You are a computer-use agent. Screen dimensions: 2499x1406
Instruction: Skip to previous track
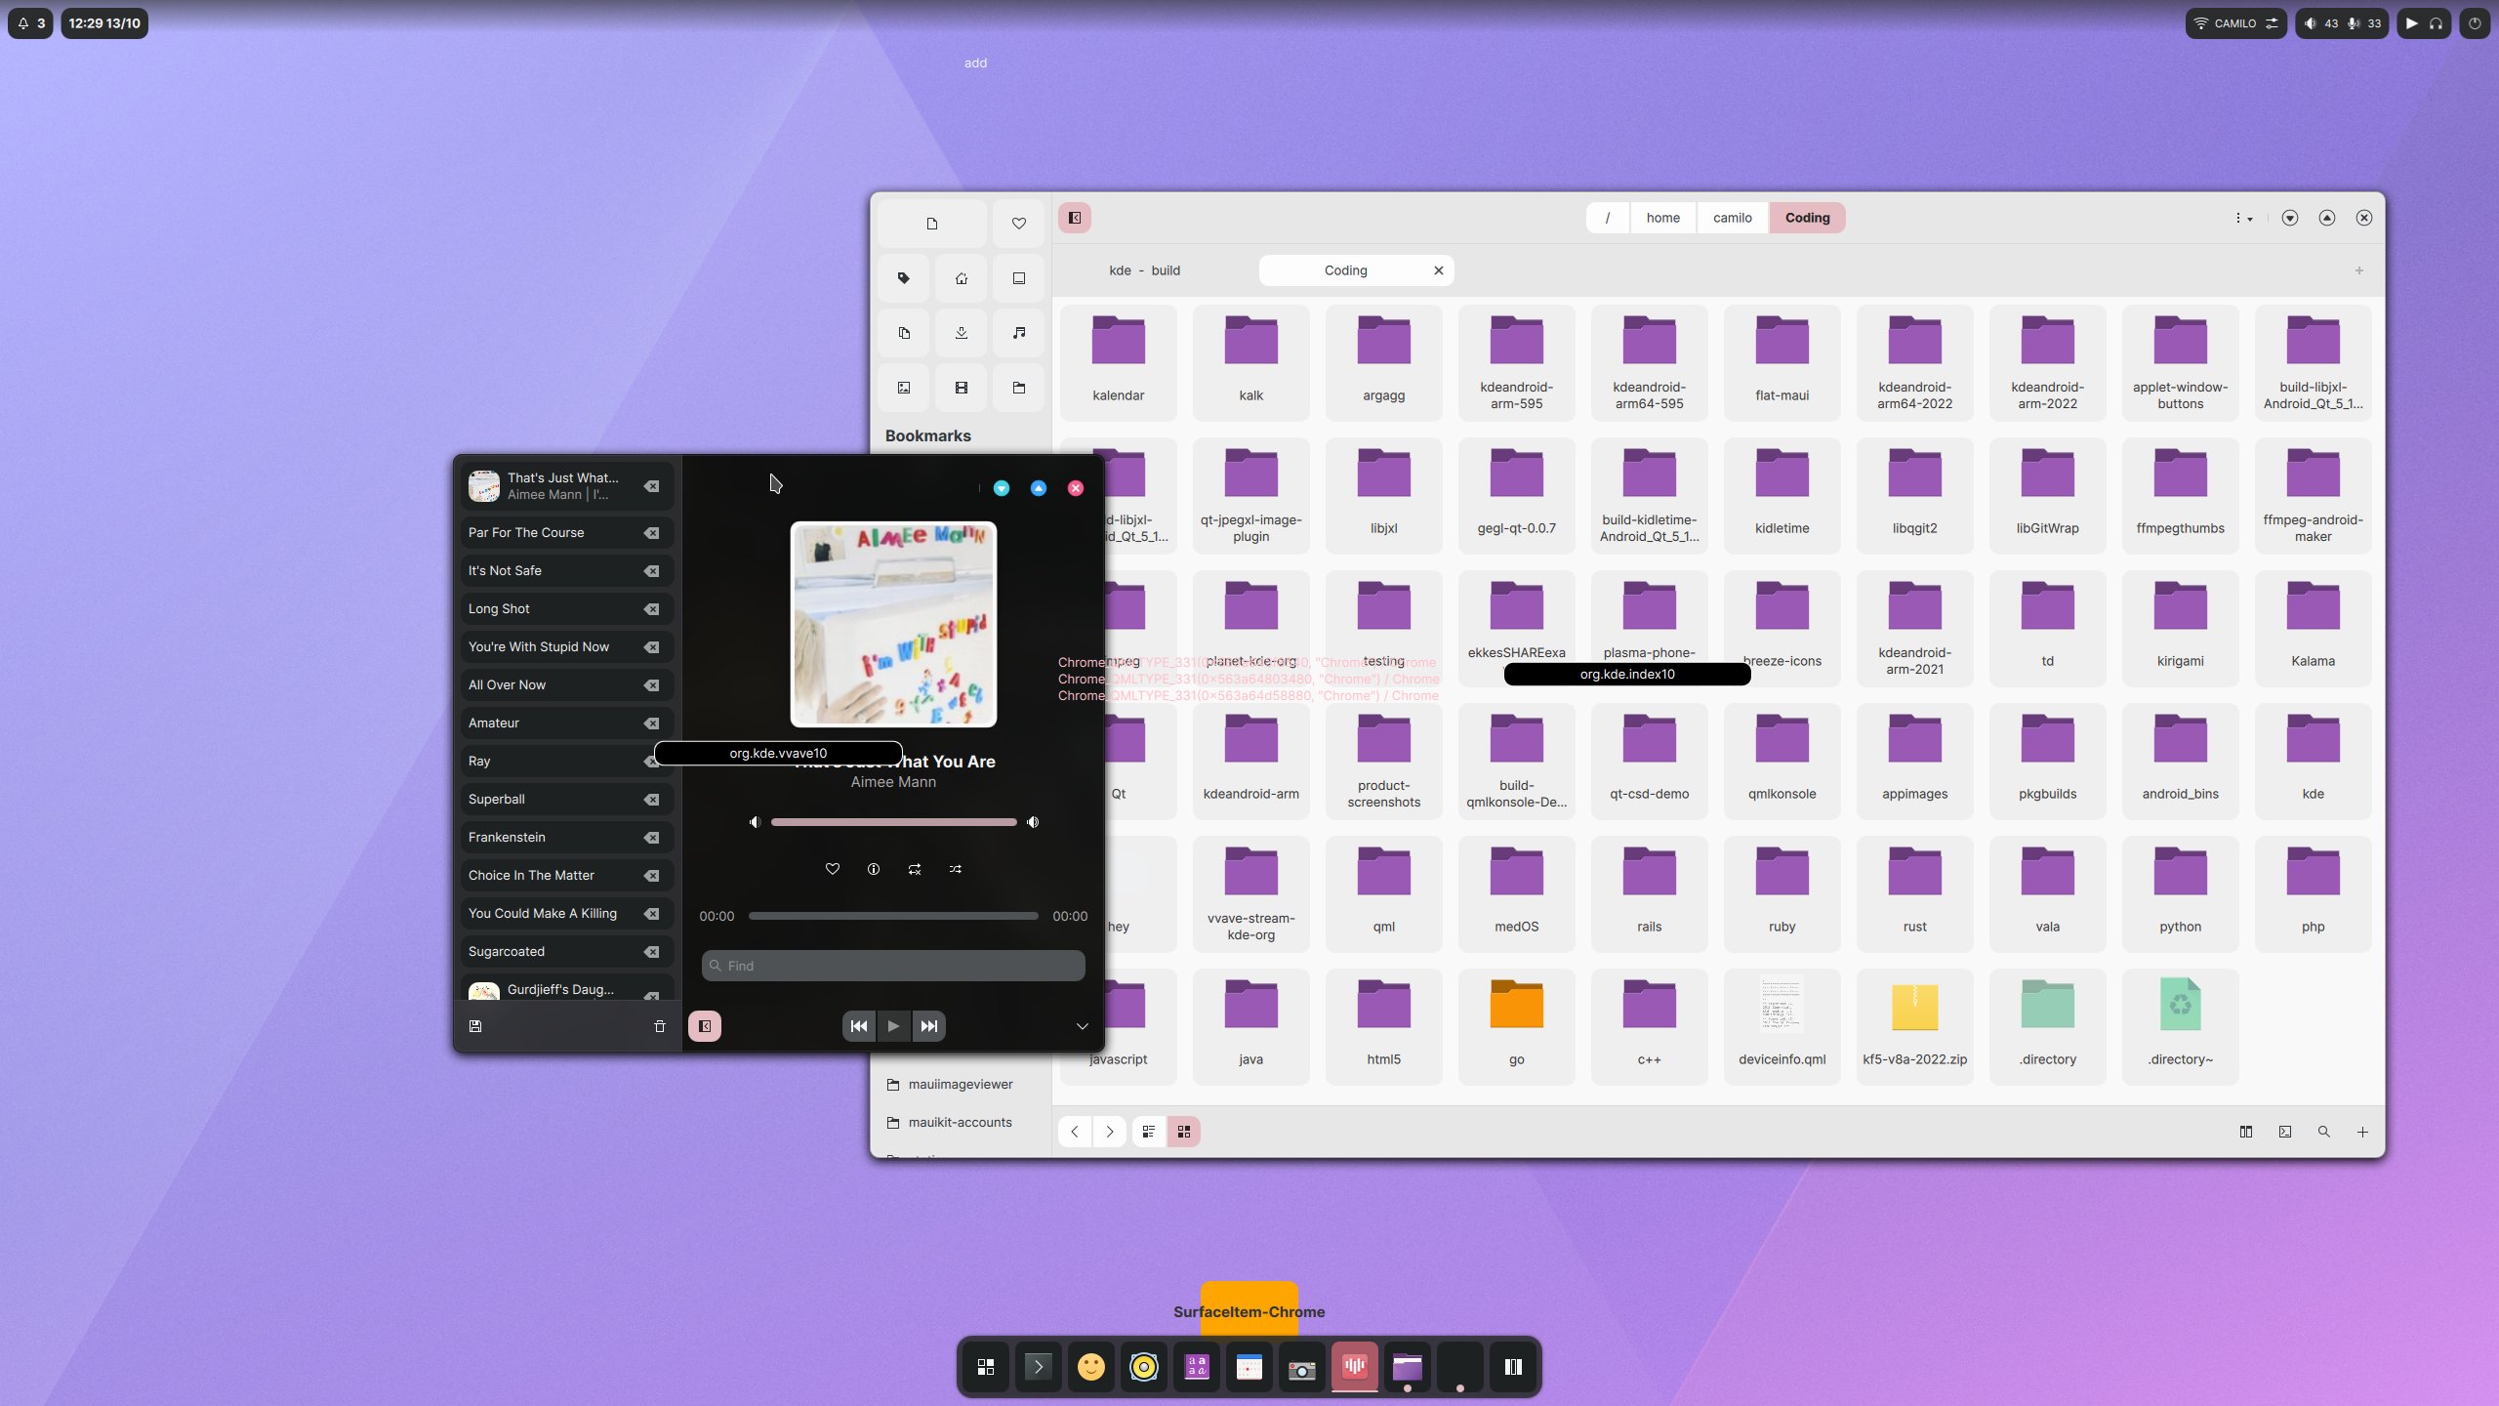click(x=859, y=1026)
